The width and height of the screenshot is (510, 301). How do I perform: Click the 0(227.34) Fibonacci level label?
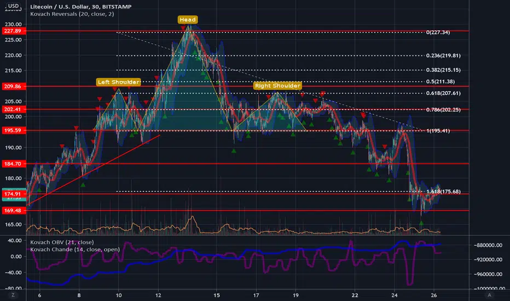(438, 32)
